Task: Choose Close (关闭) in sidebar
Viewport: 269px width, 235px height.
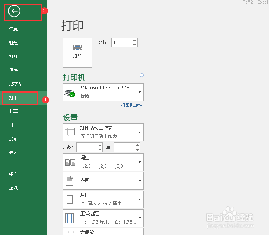Action: [x=13, y=153]
